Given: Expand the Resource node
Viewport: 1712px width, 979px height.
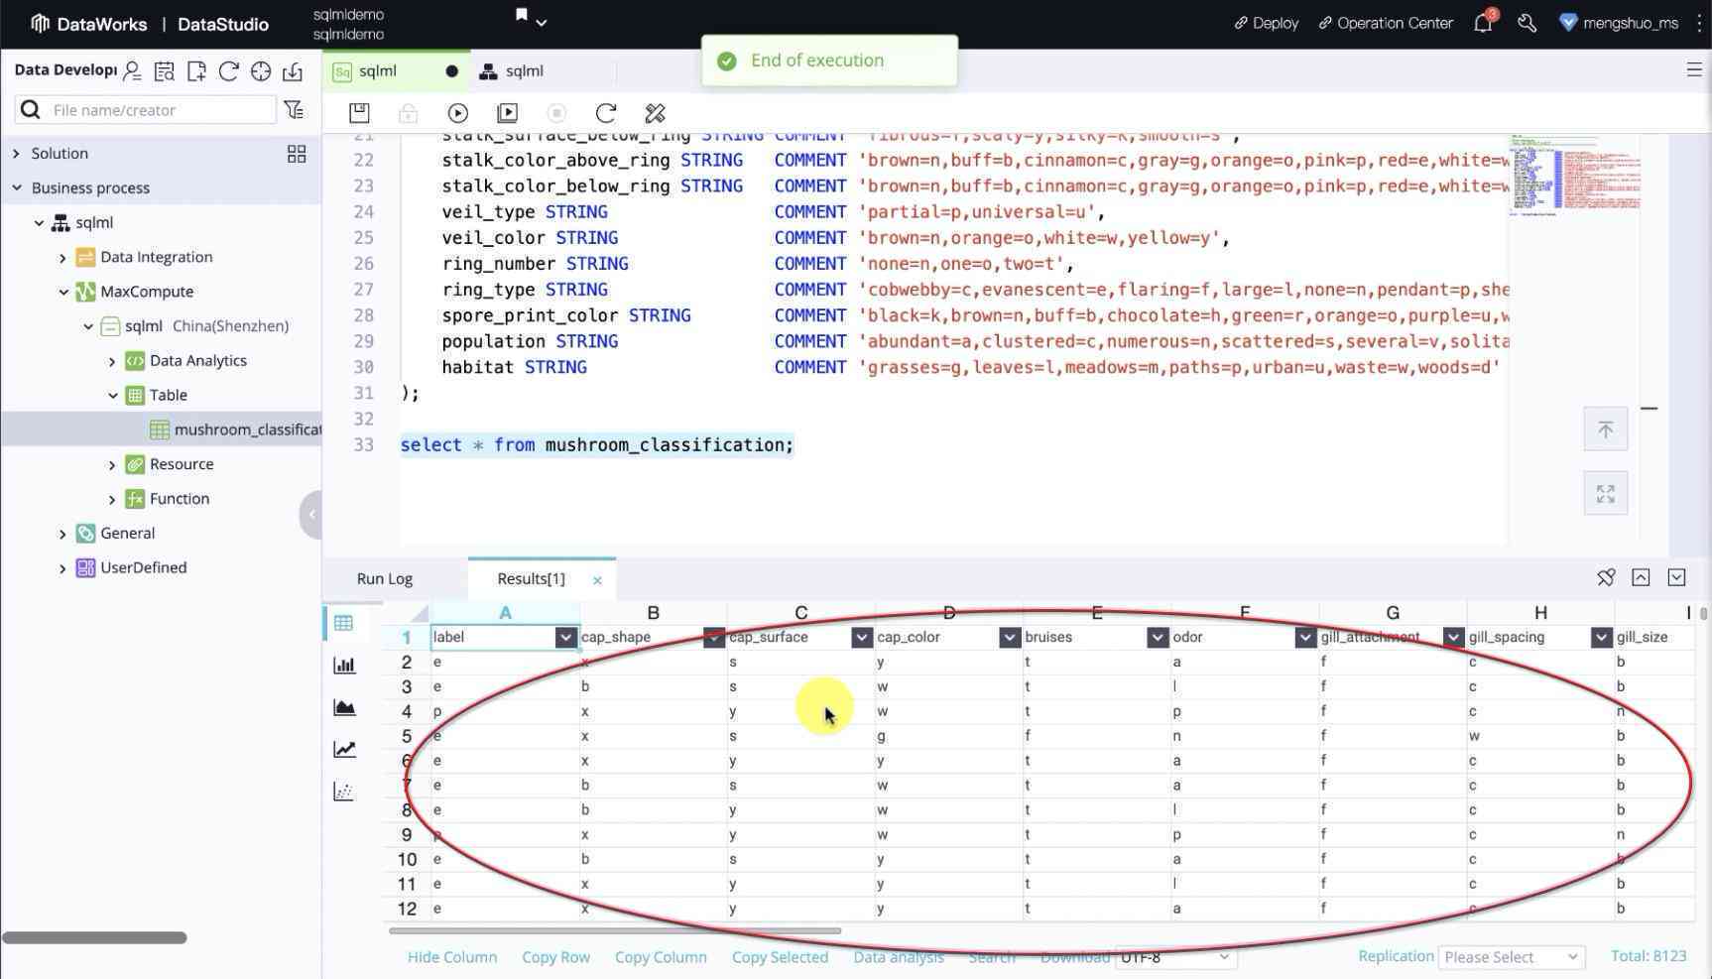Looking at the screenshot, I should point(112,464).
